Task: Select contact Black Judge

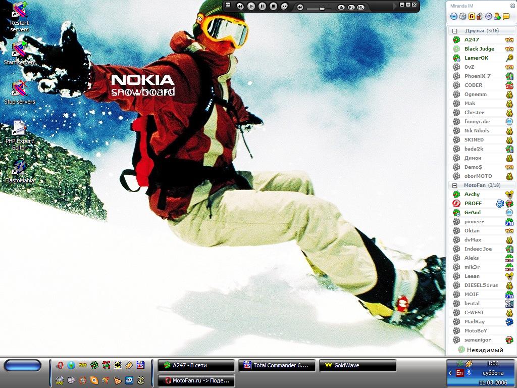Action: point(481,49)
